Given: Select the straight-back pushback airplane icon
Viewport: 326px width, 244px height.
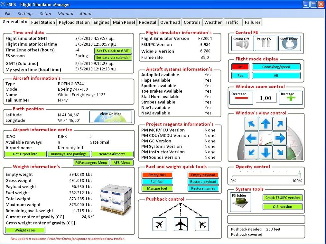Looking at the screenshot, I should [x=181, y=224].
